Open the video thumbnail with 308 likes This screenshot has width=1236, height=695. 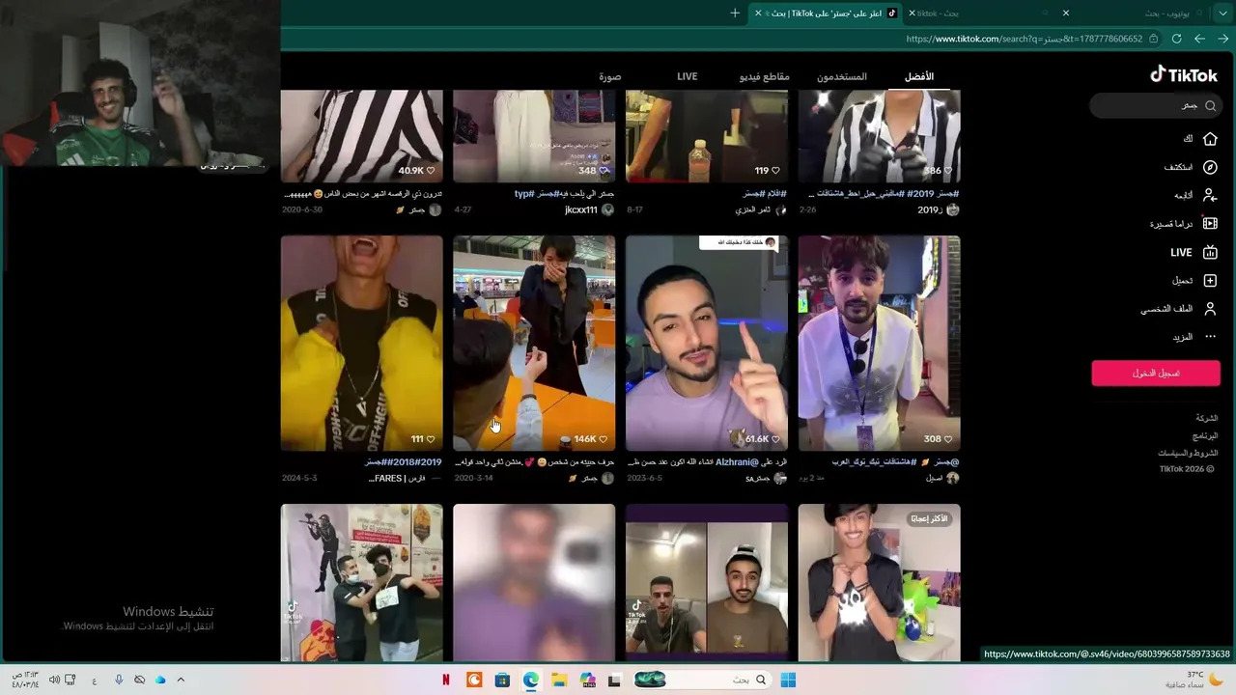click(880, 344)
